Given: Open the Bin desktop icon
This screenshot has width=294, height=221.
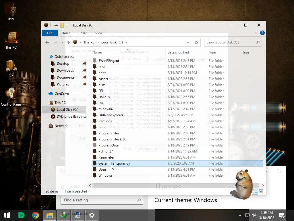Looking at the screenshot, I should pos(11,69).
